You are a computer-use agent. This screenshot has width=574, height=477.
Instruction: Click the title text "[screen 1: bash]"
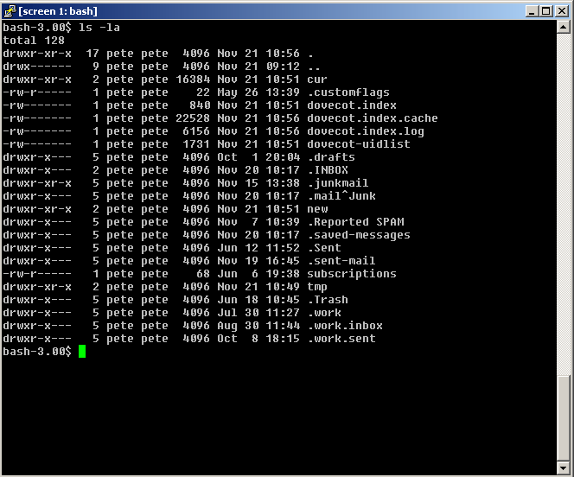click(x=58, y=11)
